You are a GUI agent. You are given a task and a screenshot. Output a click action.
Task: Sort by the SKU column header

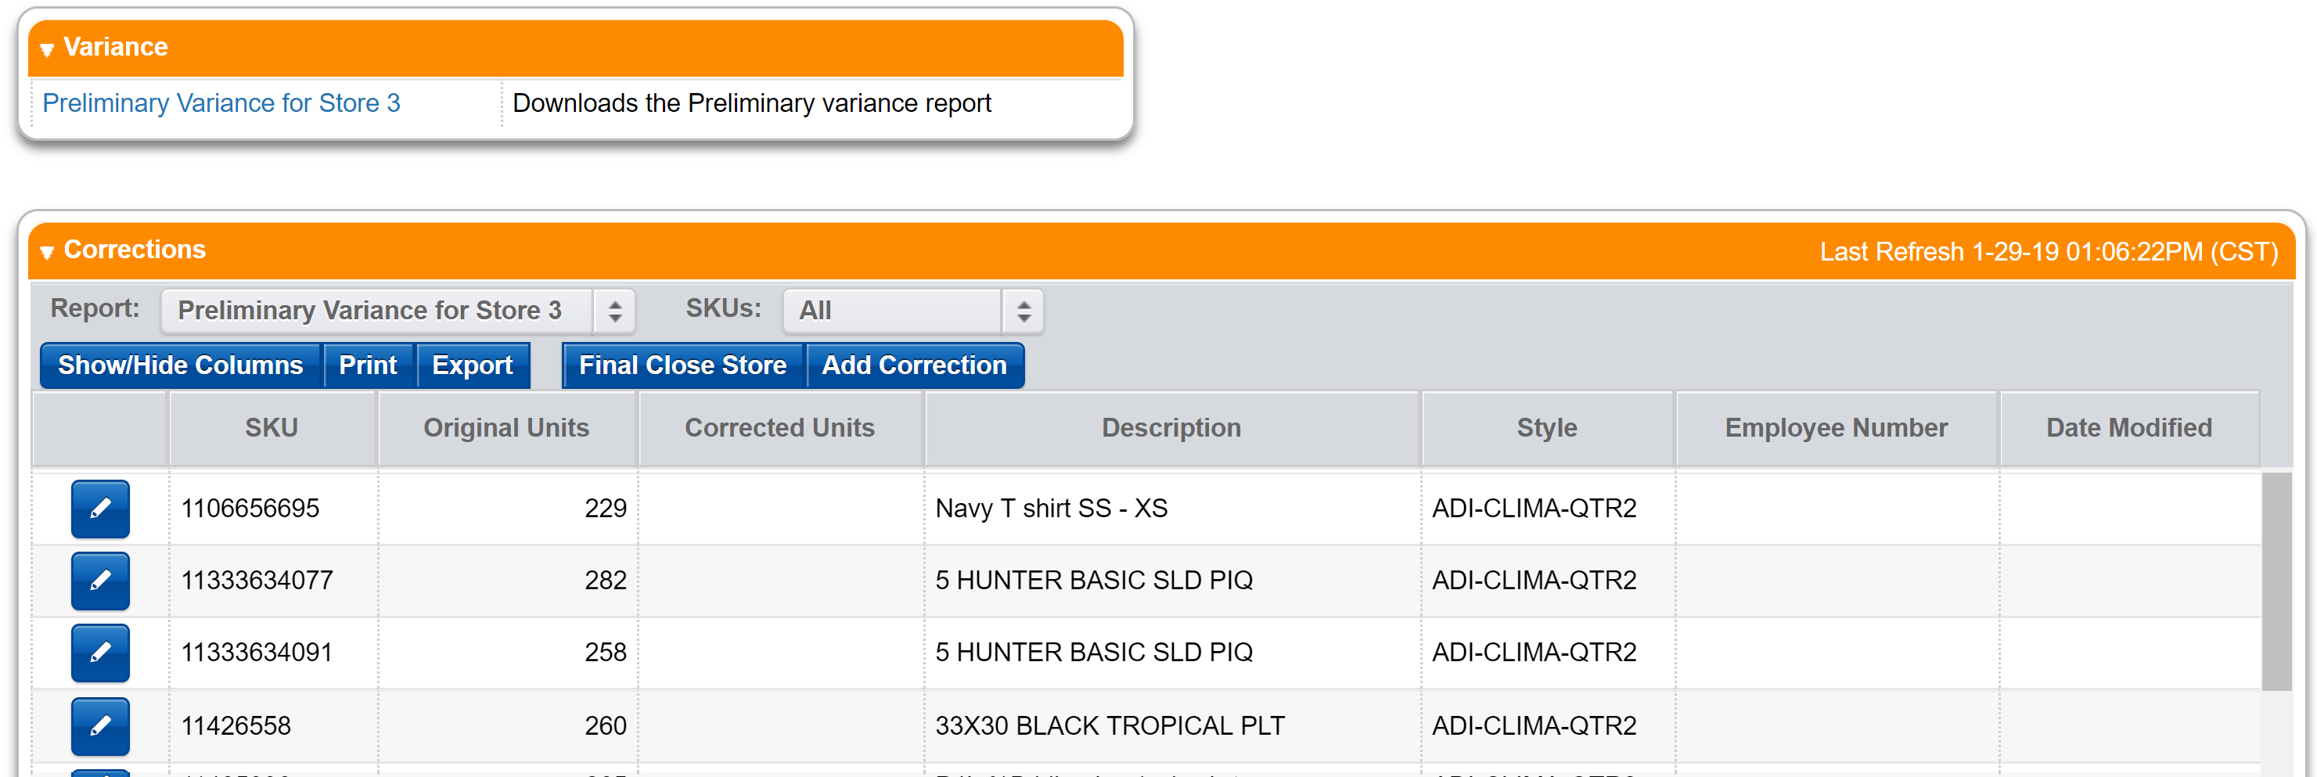(272, 428)
